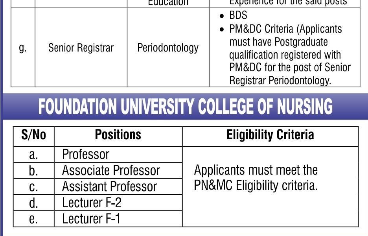Click the BDS bullet point
The image size is (368, 236).
pos(238,15)
